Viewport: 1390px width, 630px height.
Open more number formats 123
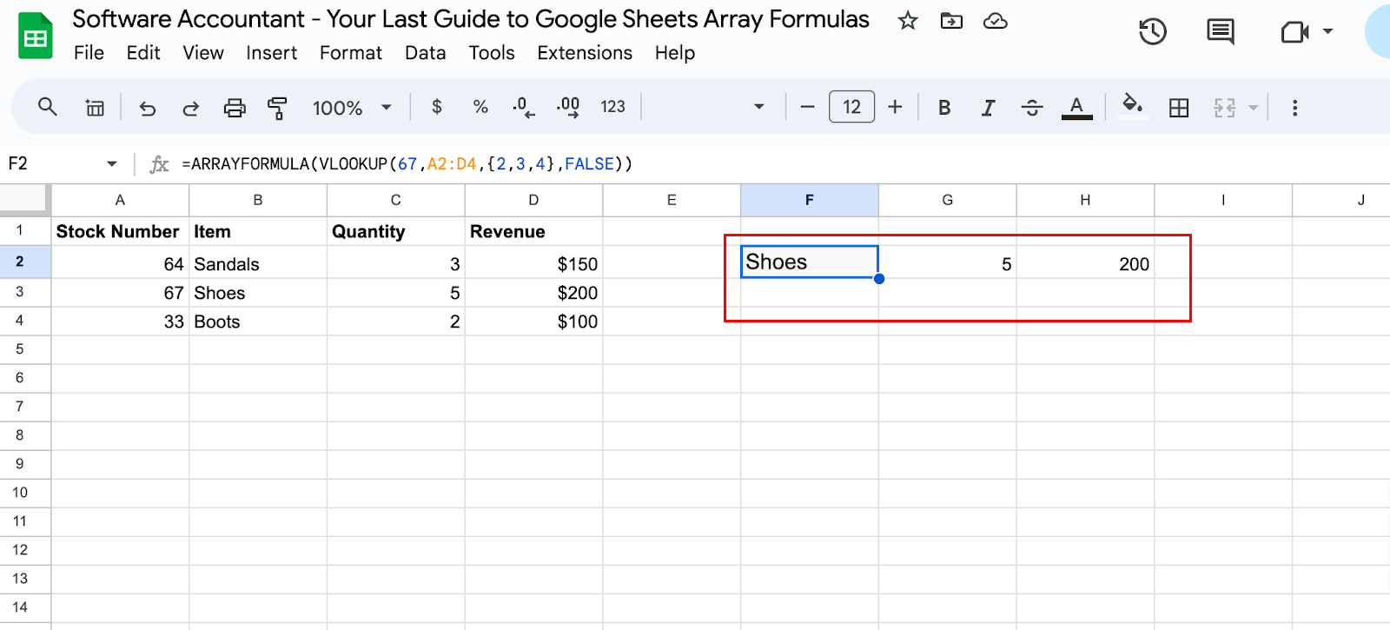(x=612, y=107)
